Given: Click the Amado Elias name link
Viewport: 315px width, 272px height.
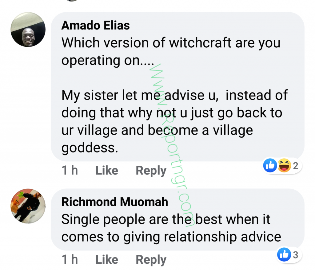Looking at the screenshot, I should point(95,26).
